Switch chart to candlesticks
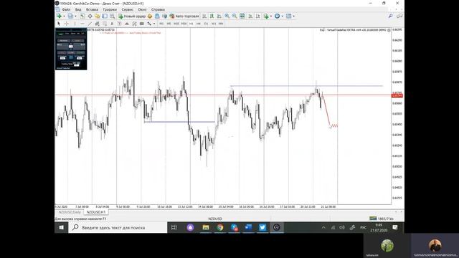The image size is (459, 258). (x=212, y=16)
